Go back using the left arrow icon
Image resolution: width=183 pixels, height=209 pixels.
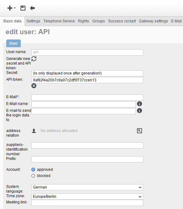(32, 8)
